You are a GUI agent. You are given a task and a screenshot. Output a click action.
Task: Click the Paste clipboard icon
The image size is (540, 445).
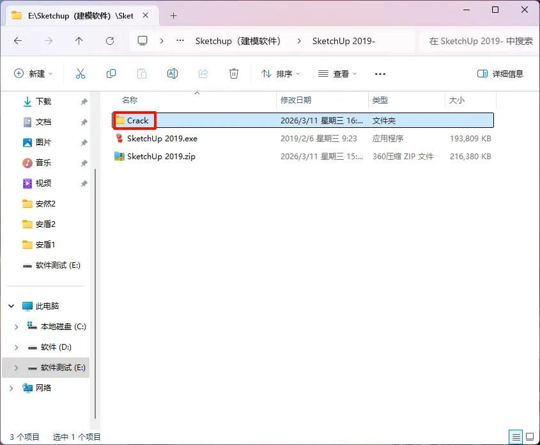(141, 74)
